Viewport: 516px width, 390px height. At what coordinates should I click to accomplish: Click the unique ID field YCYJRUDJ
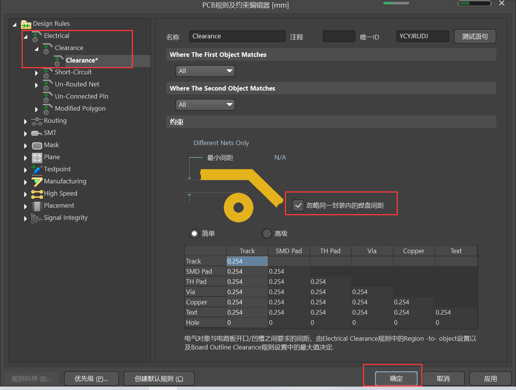[x=422, y=36]
